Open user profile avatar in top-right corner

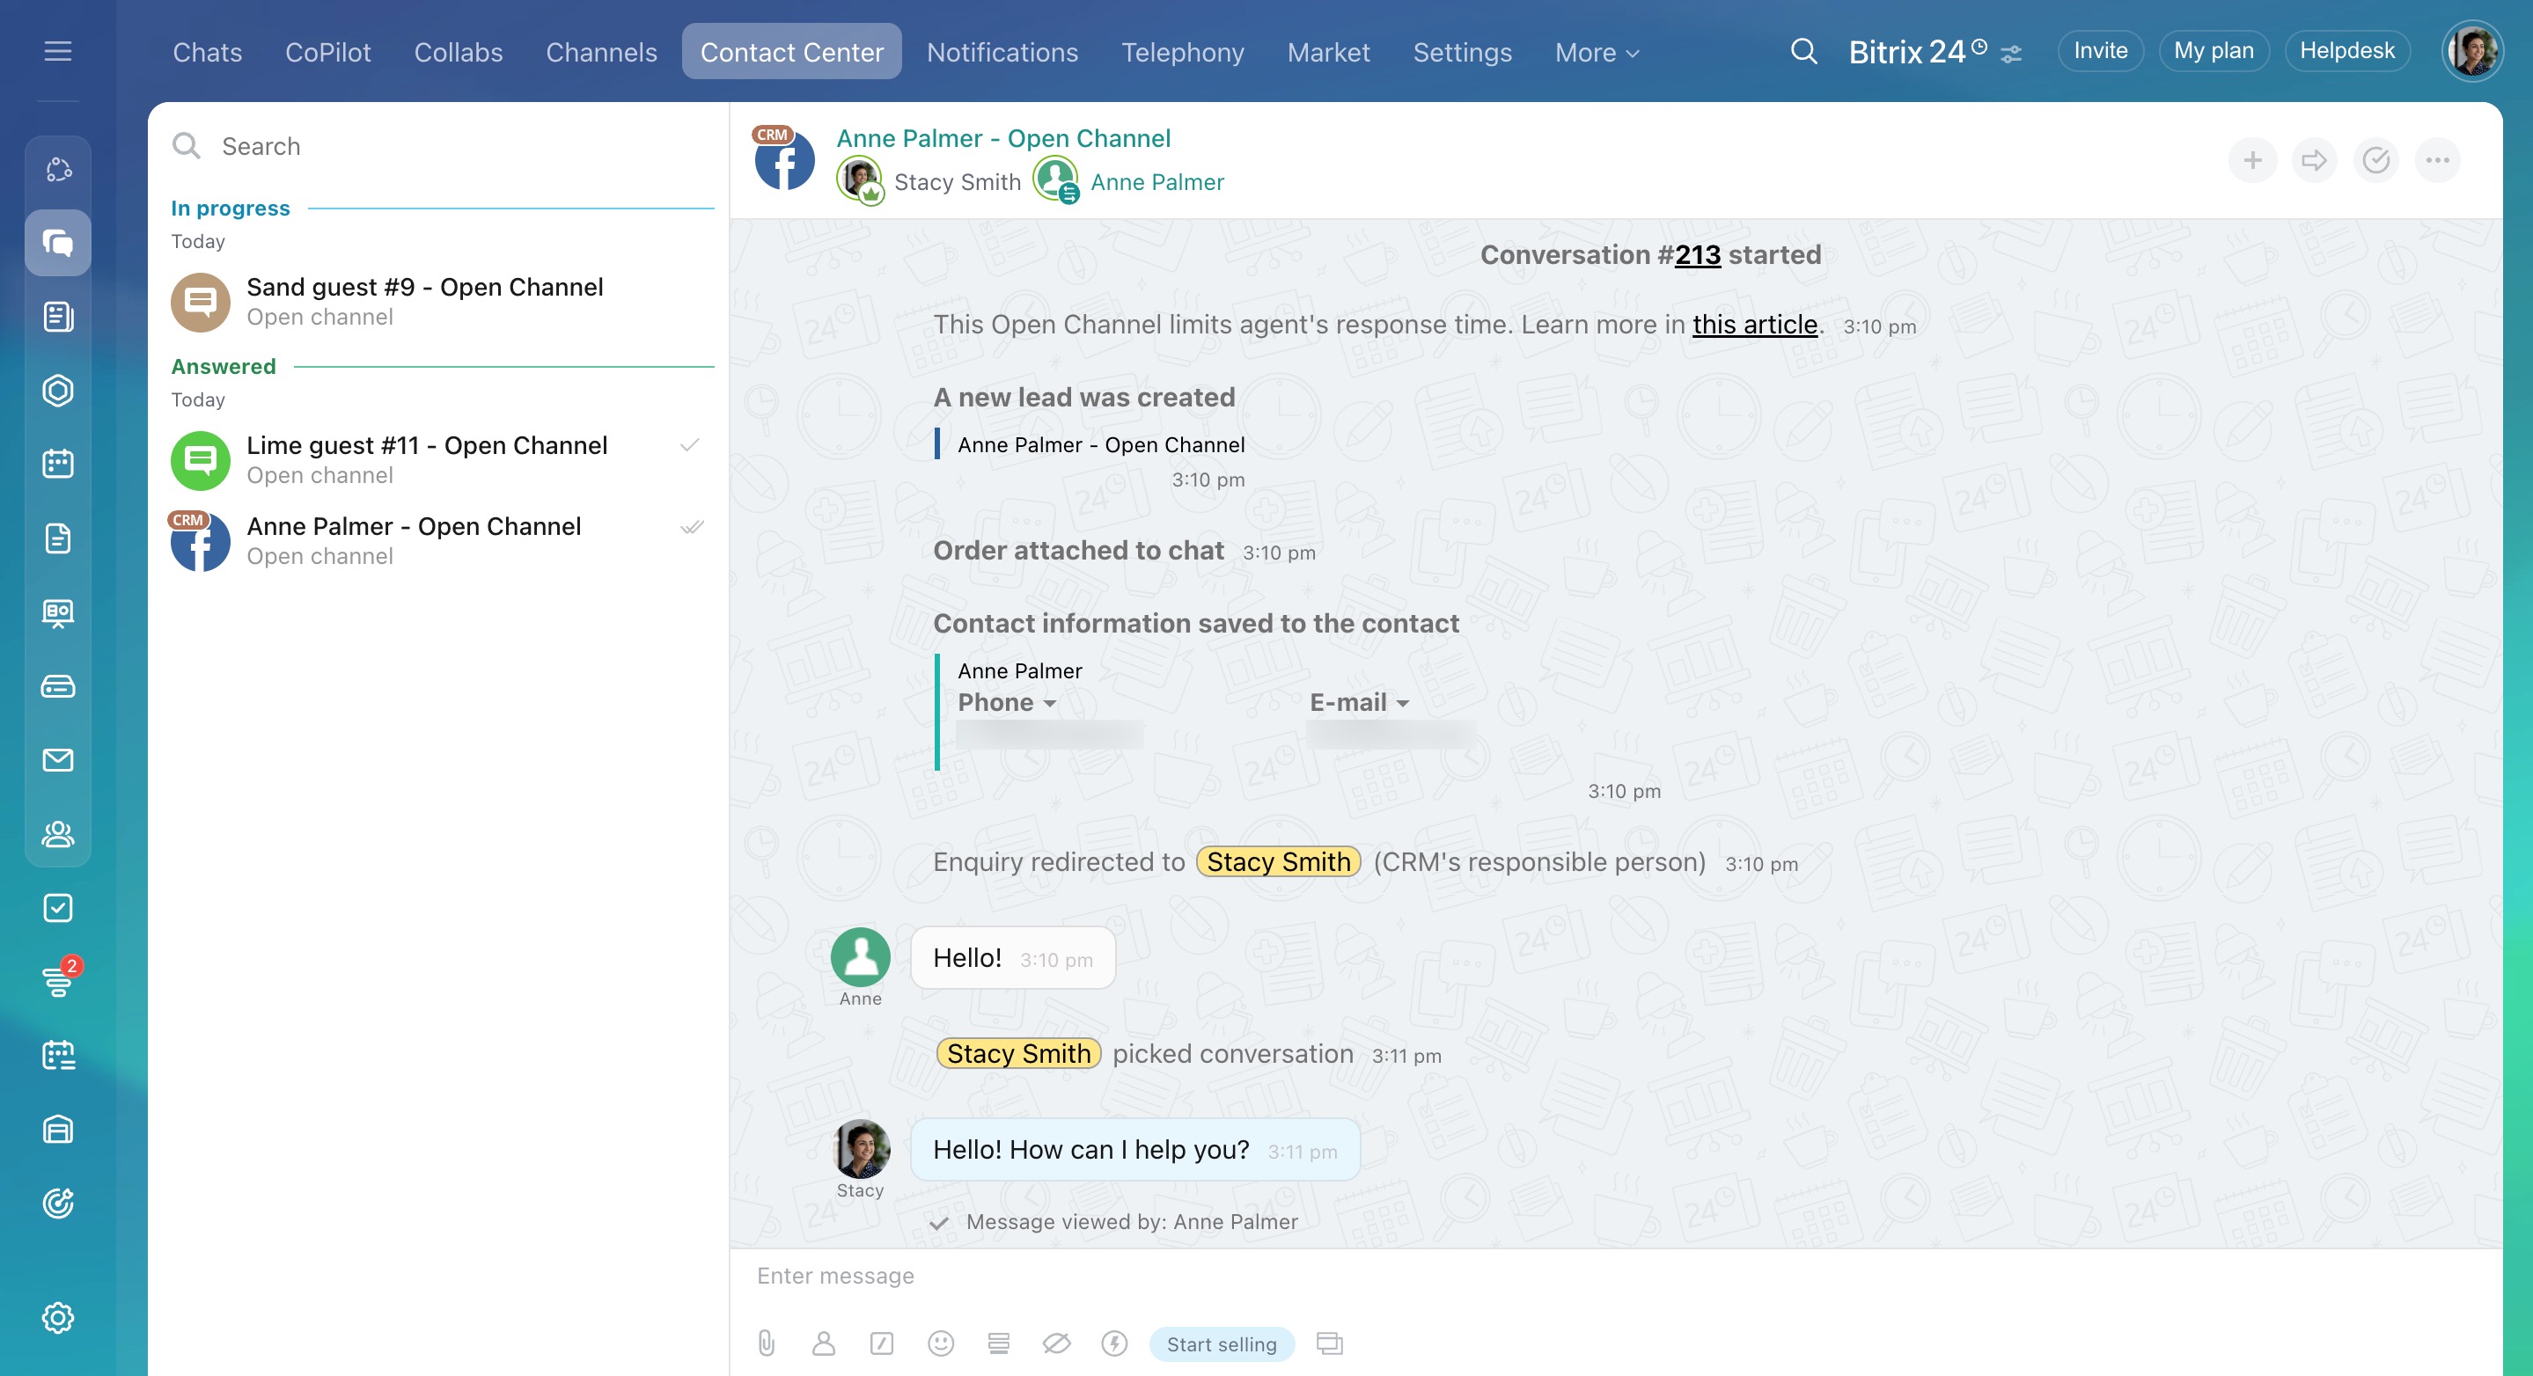2472,51
